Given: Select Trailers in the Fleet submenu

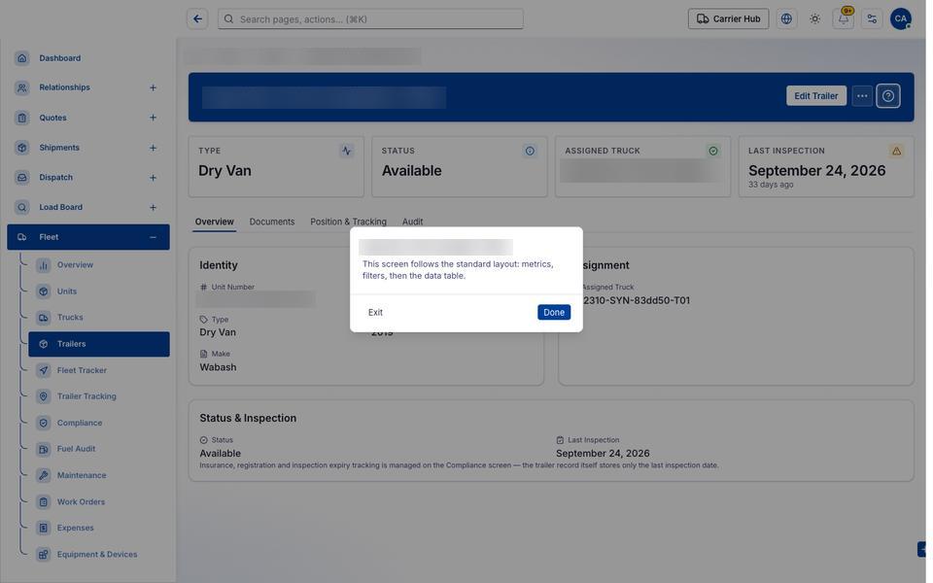Looking at the screenshot, I should (x=99, y=344).
